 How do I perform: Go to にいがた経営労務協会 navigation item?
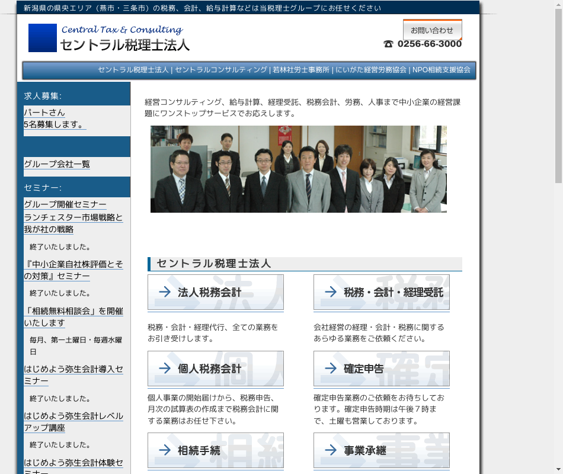click(x=370, y=70)
